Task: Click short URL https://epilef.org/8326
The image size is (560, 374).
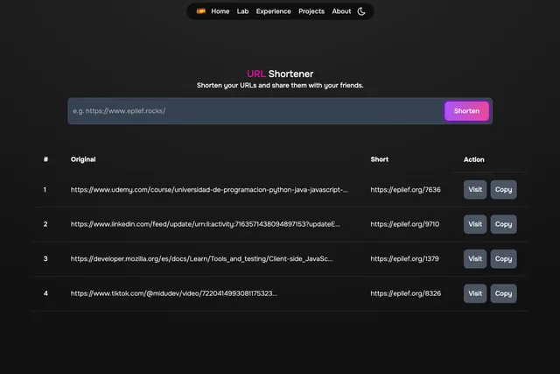Action: (406, 293)
